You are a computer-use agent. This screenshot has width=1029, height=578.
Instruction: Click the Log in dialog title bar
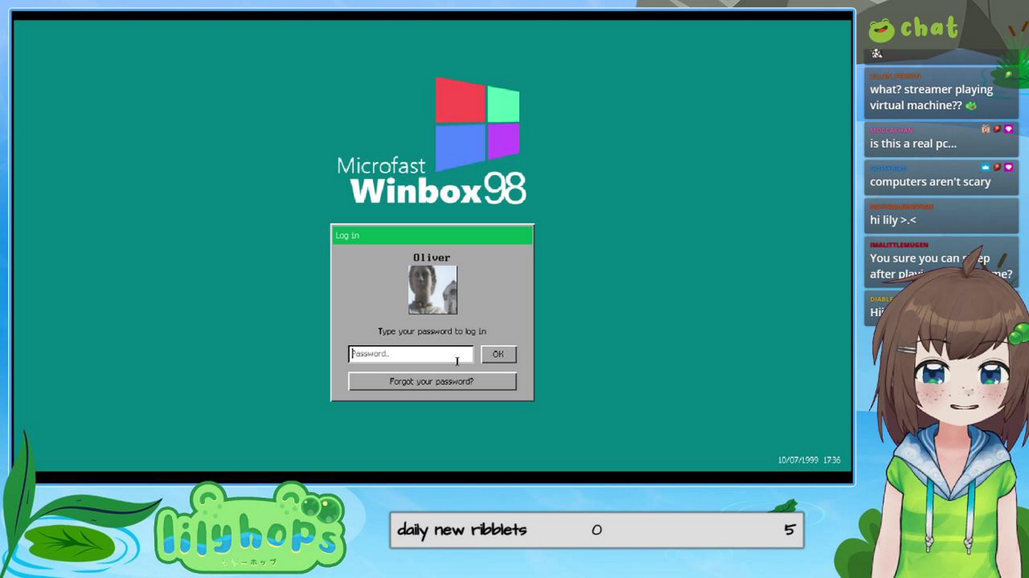pyautogui.click(x=432, y=235)
